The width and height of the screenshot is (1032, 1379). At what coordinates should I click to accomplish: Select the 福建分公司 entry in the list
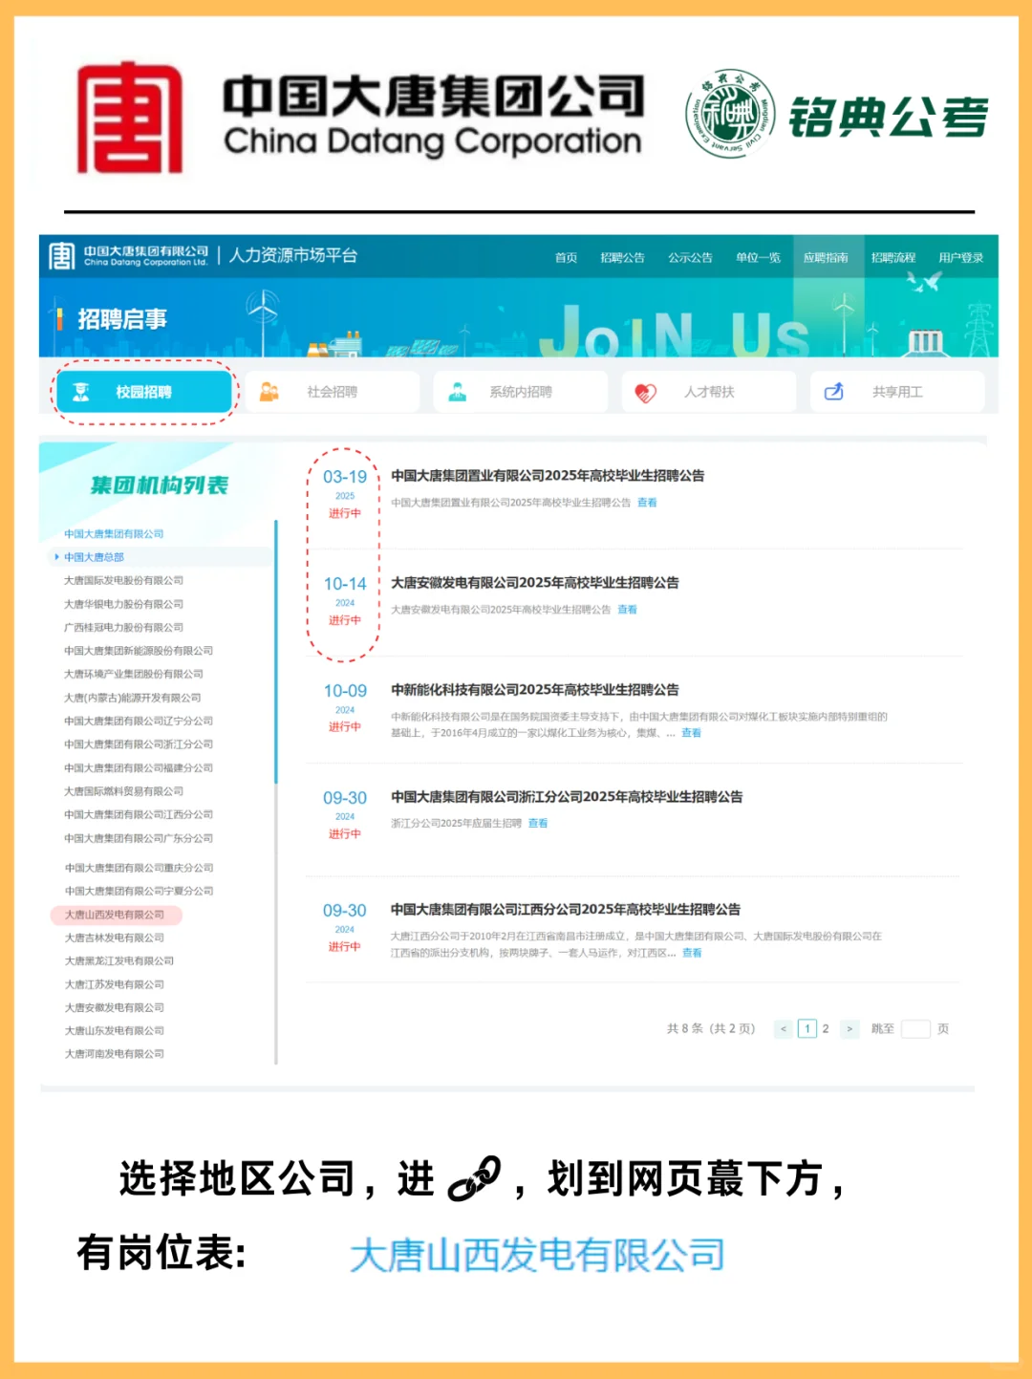point(139,768)
